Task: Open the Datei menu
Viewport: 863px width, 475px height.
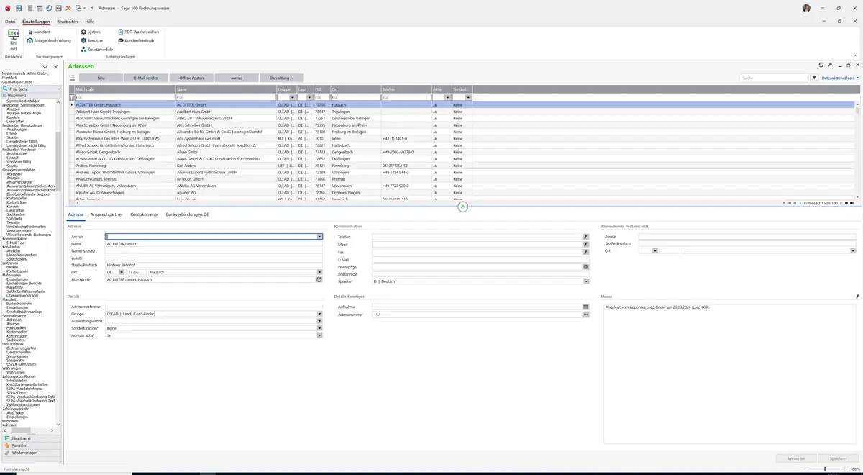Action: coord(10,22)
